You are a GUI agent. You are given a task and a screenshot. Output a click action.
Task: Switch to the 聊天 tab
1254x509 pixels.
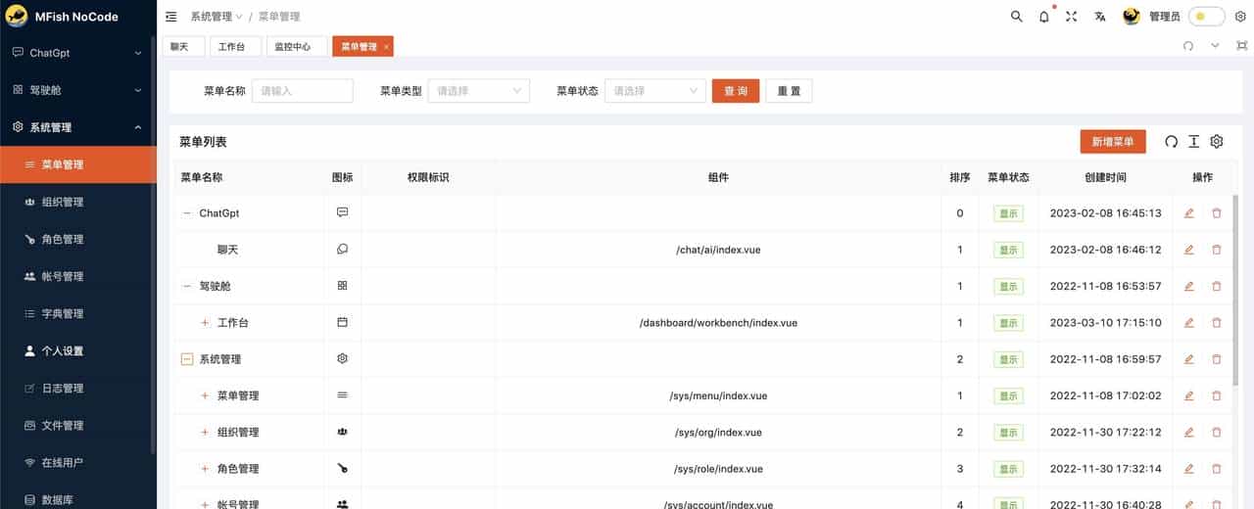pyautogui.click(x=183, y=47)
